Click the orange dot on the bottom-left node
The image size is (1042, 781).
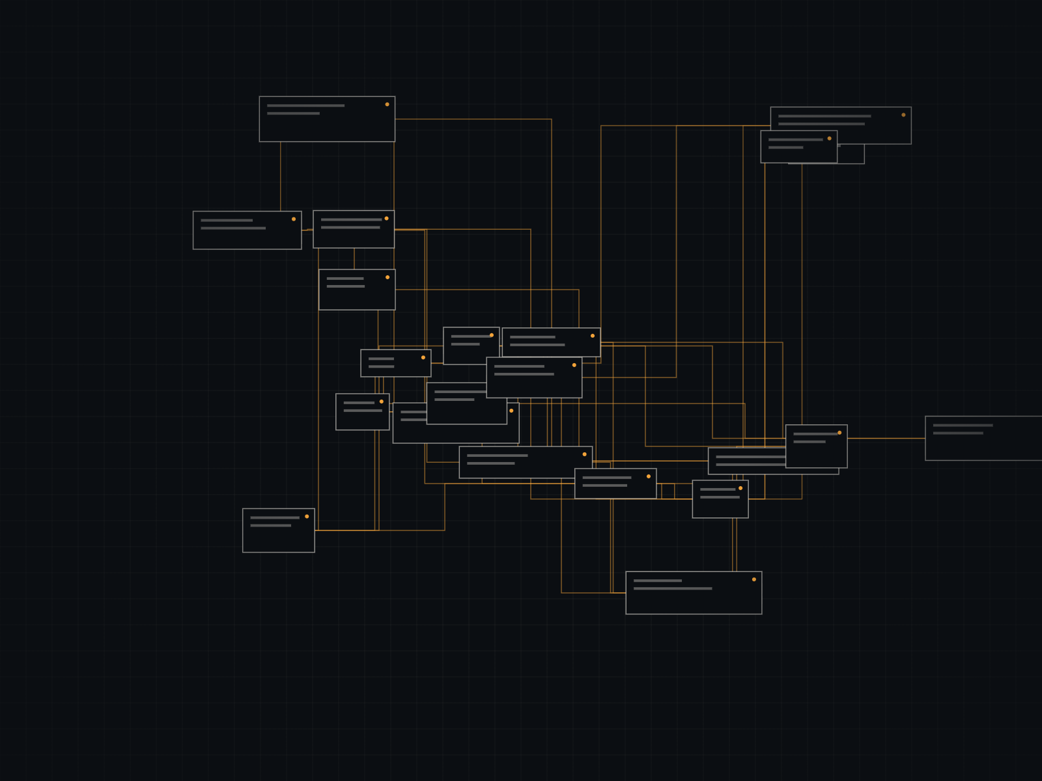pyautogui.click(x=307, y=516)
